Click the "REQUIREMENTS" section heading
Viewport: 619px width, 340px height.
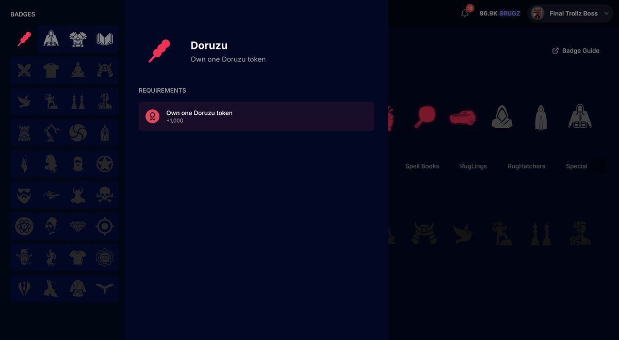[162, 91]
